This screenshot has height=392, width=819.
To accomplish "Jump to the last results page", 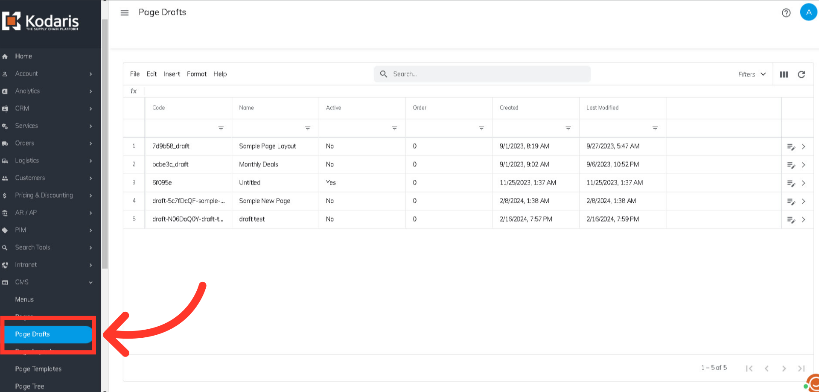I will pyautogui.click(x=802, y=369).
